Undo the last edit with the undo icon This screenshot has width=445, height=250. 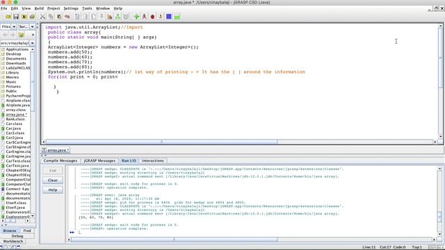click(67, 17)
